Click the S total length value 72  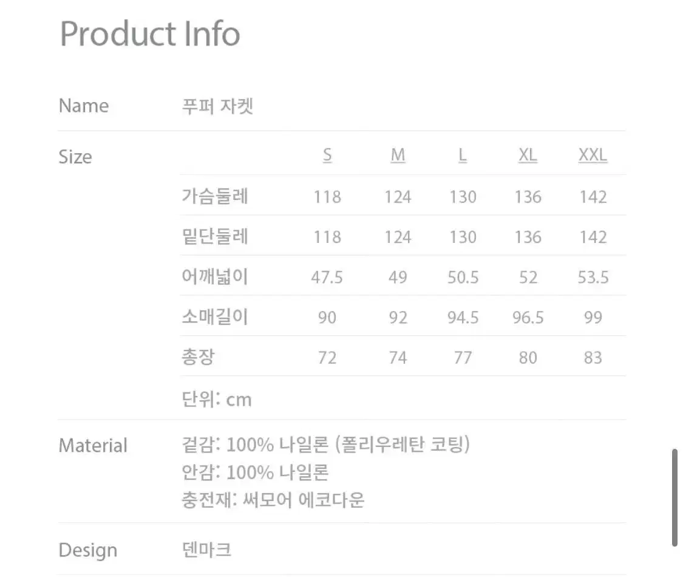tap(327, 358)
